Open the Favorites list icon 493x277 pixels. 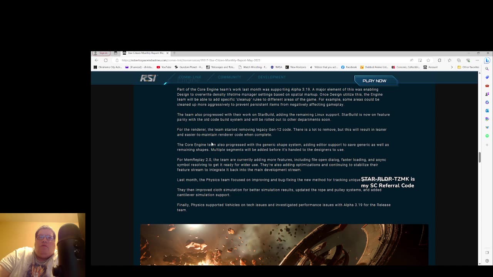coord(449,60)
